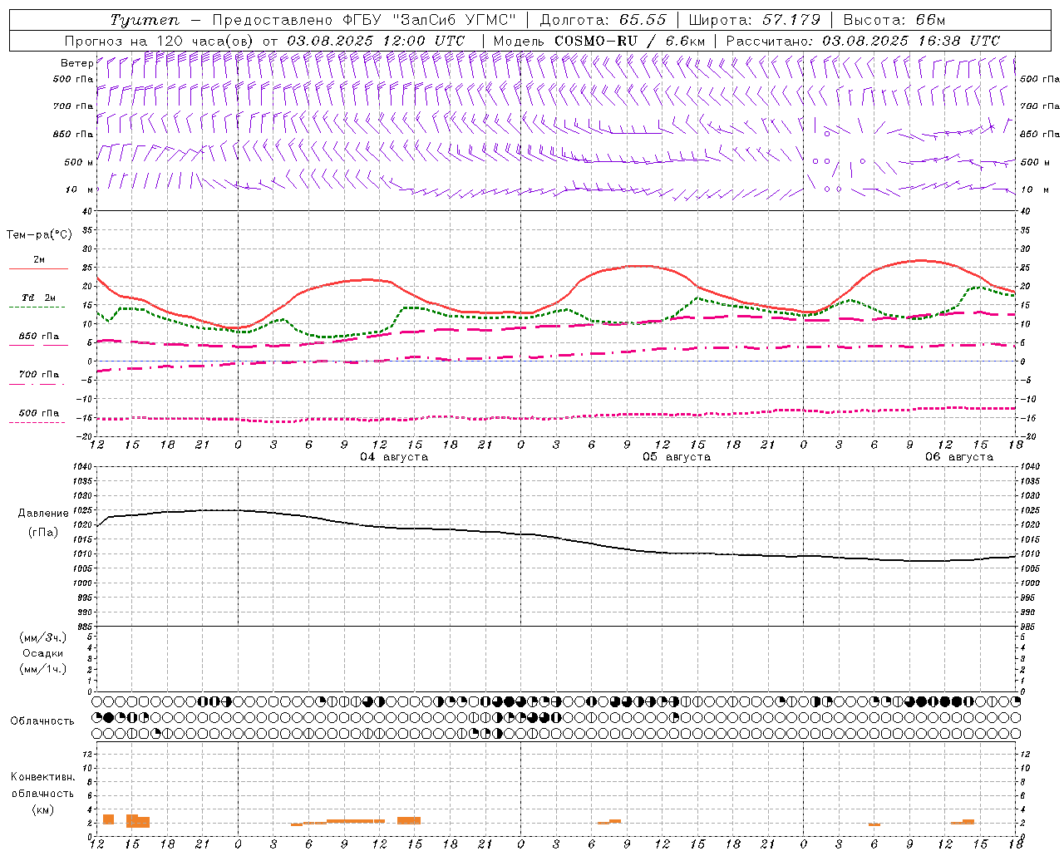The height and width of the screenshot is (851, 1064).
Task: Click the "Долгота: 65.55" header value
Action: coord(603,20)
